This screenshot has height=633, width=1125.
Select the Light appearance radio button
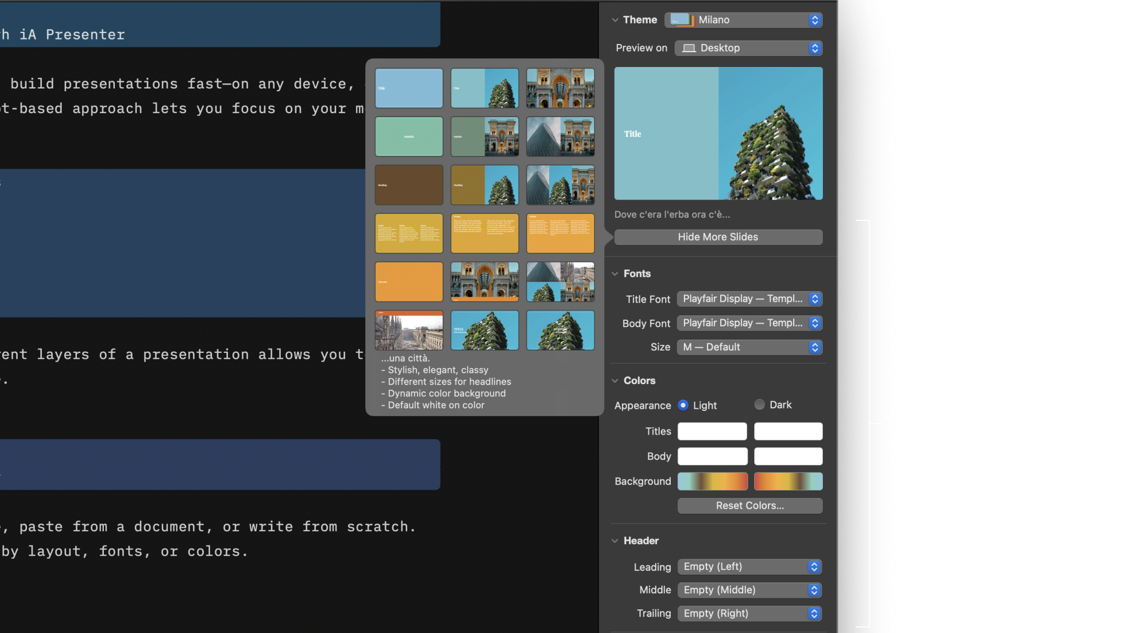683,405
